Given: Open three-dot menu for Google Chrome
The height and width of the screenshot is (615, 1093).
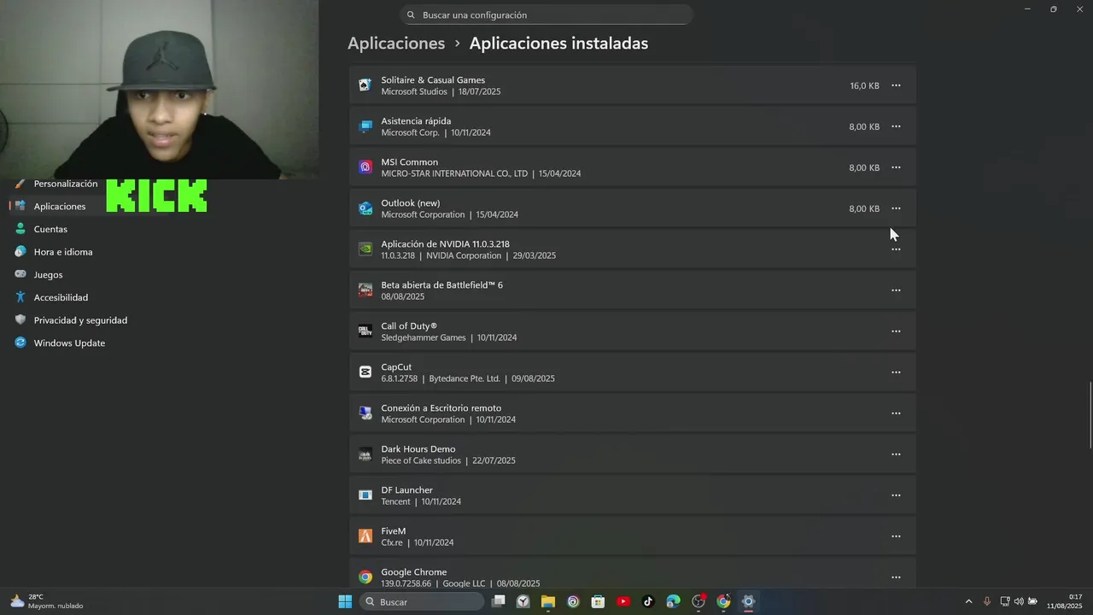Looking at the screenshot, I should 896,577.
